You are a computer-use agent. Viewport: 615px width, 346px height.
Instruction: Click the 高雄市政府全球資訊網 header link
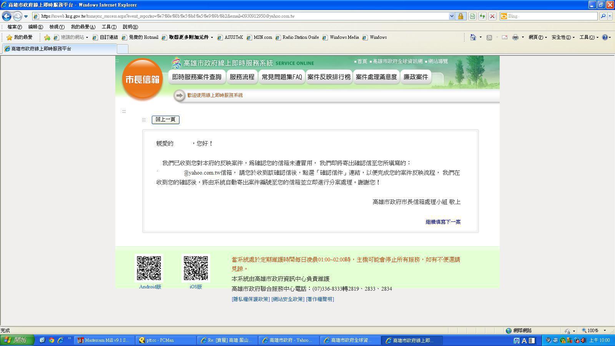(x=397, y=62)
